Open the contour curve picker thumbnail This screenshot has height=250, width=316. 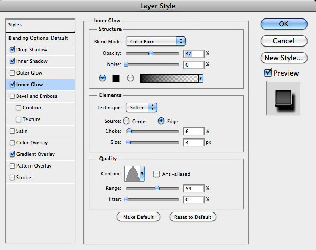point(132,174)
